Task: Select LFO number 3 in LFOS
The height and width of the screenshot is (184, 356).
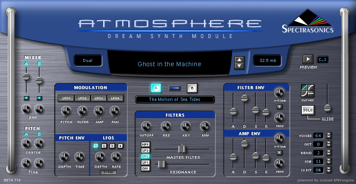Action: [x=112, y=146]
